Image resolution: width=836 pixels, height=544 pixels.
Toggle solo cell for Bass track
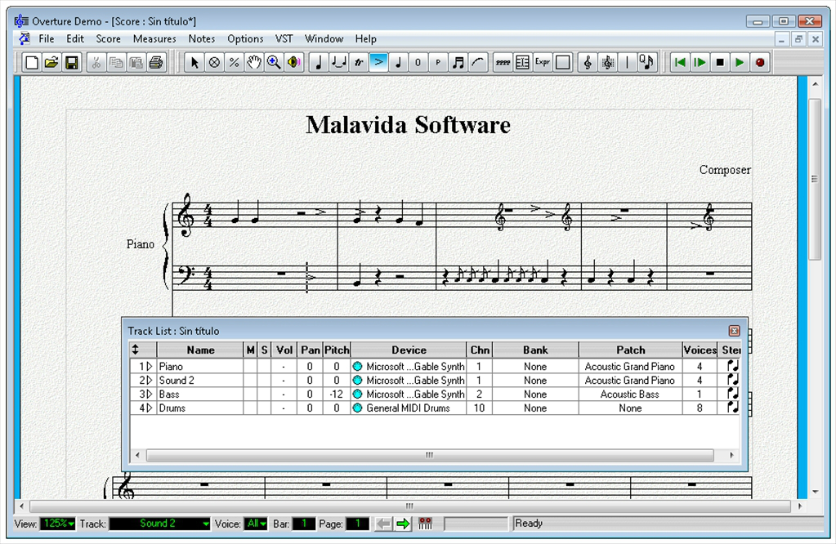coord(264,395)
